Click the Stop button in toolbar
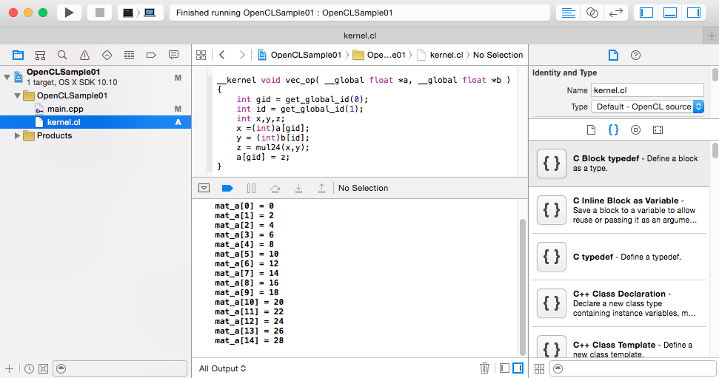719x378 pixels. click(x=99, y=13)
